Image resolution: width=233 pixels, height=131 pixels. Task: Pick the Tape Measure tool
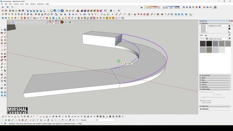click(2, 64)
